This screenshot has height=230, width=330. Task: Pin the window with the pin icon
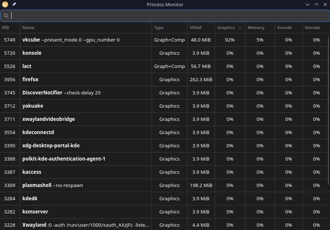pos(14,4)
